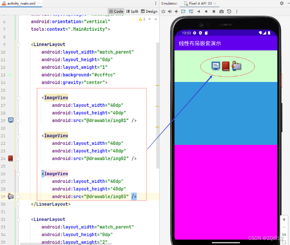The width and height of the screenshot is (290, 245).
Task: Click android:layout_weight="1" on line 12
Action: click(75, 67)
